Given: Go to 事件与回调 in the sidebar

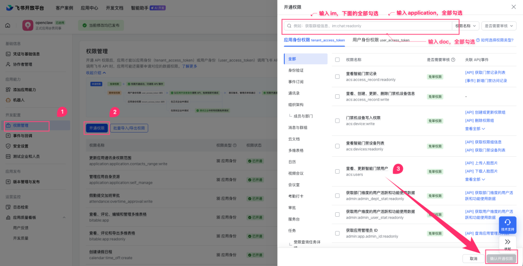Looking at the screenshot, I should pyautogui.click(x=23, y=136).
